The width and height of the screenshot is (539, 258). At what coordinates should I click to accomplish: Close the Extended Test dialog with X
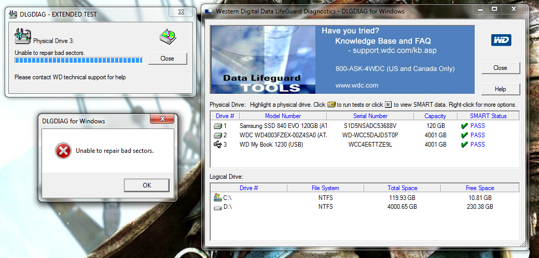point(181,12)
